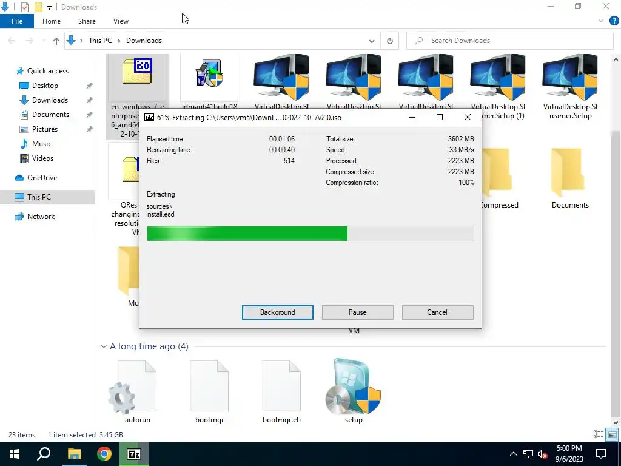Open the Windows Start menu
The height and width of the screenshot is (466, 621).
(15, 454)
